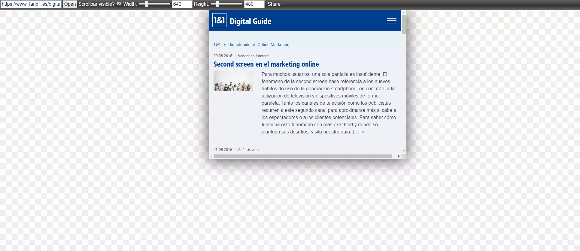
Task: Click the vertical scrollbar down arrow
Action: tap(404, 151)
